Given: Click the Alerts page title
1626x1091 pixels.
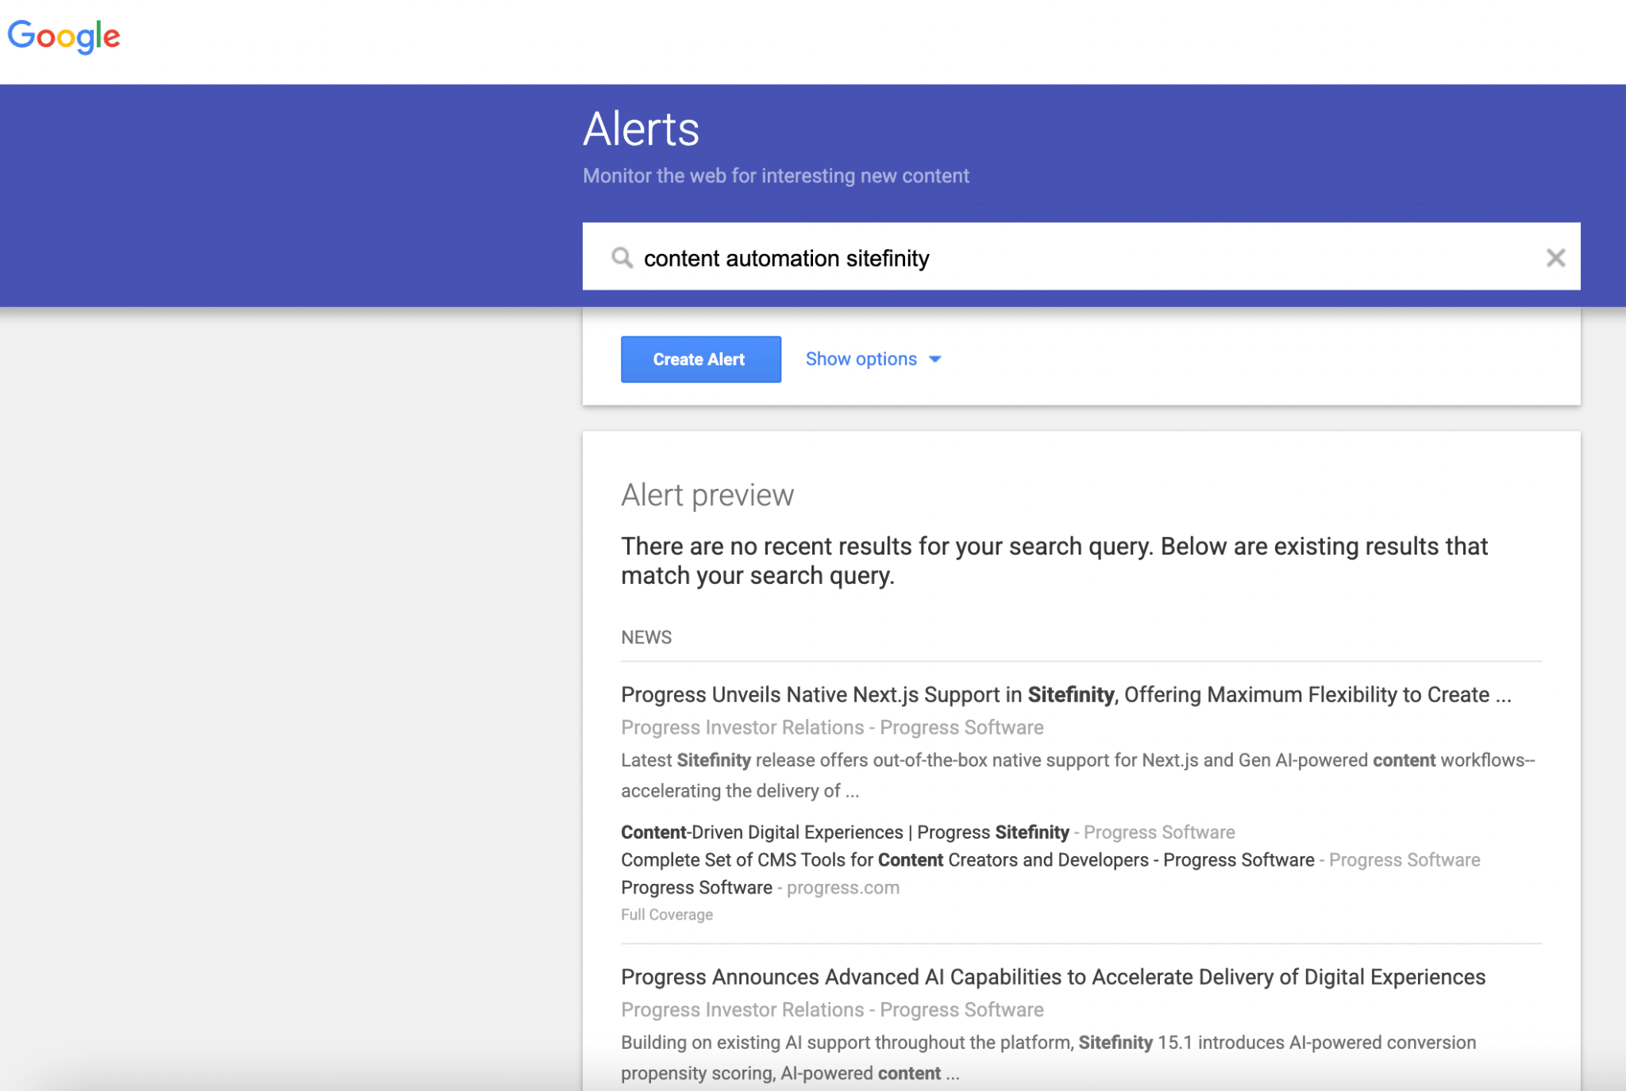Looking at the screenshot, I should tap(640, 128).
